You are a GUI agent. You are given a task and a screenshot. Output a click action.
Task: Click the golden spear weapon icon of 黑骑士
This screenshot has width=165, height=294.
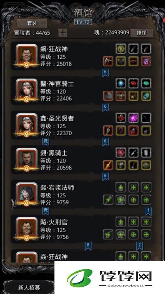[108, 165]
